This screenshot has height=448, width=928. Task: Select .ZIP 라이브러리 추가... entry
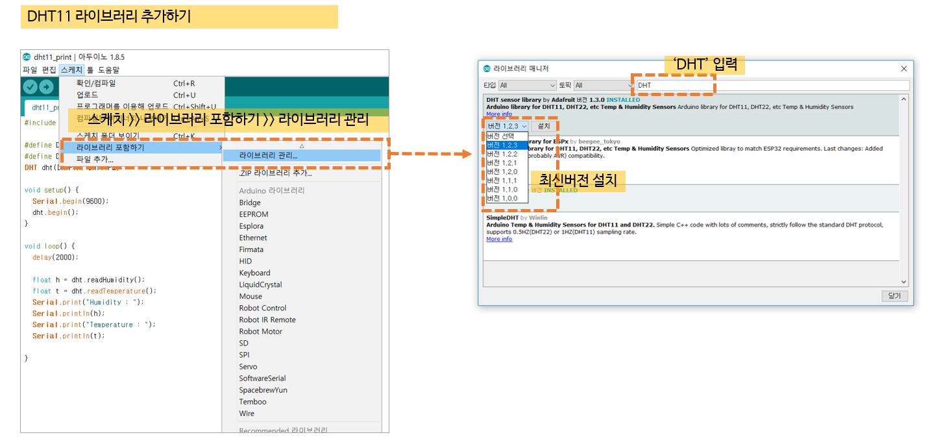pos(302,173)
